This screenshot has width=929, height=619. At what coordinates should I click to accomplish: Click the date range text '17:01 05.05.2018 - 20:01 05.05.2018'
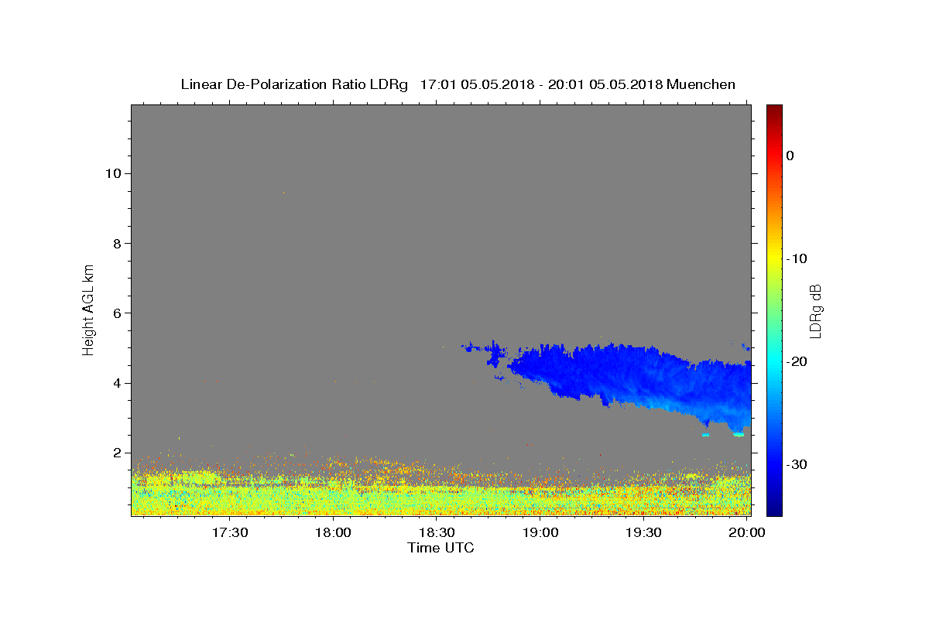click(541, 84)
